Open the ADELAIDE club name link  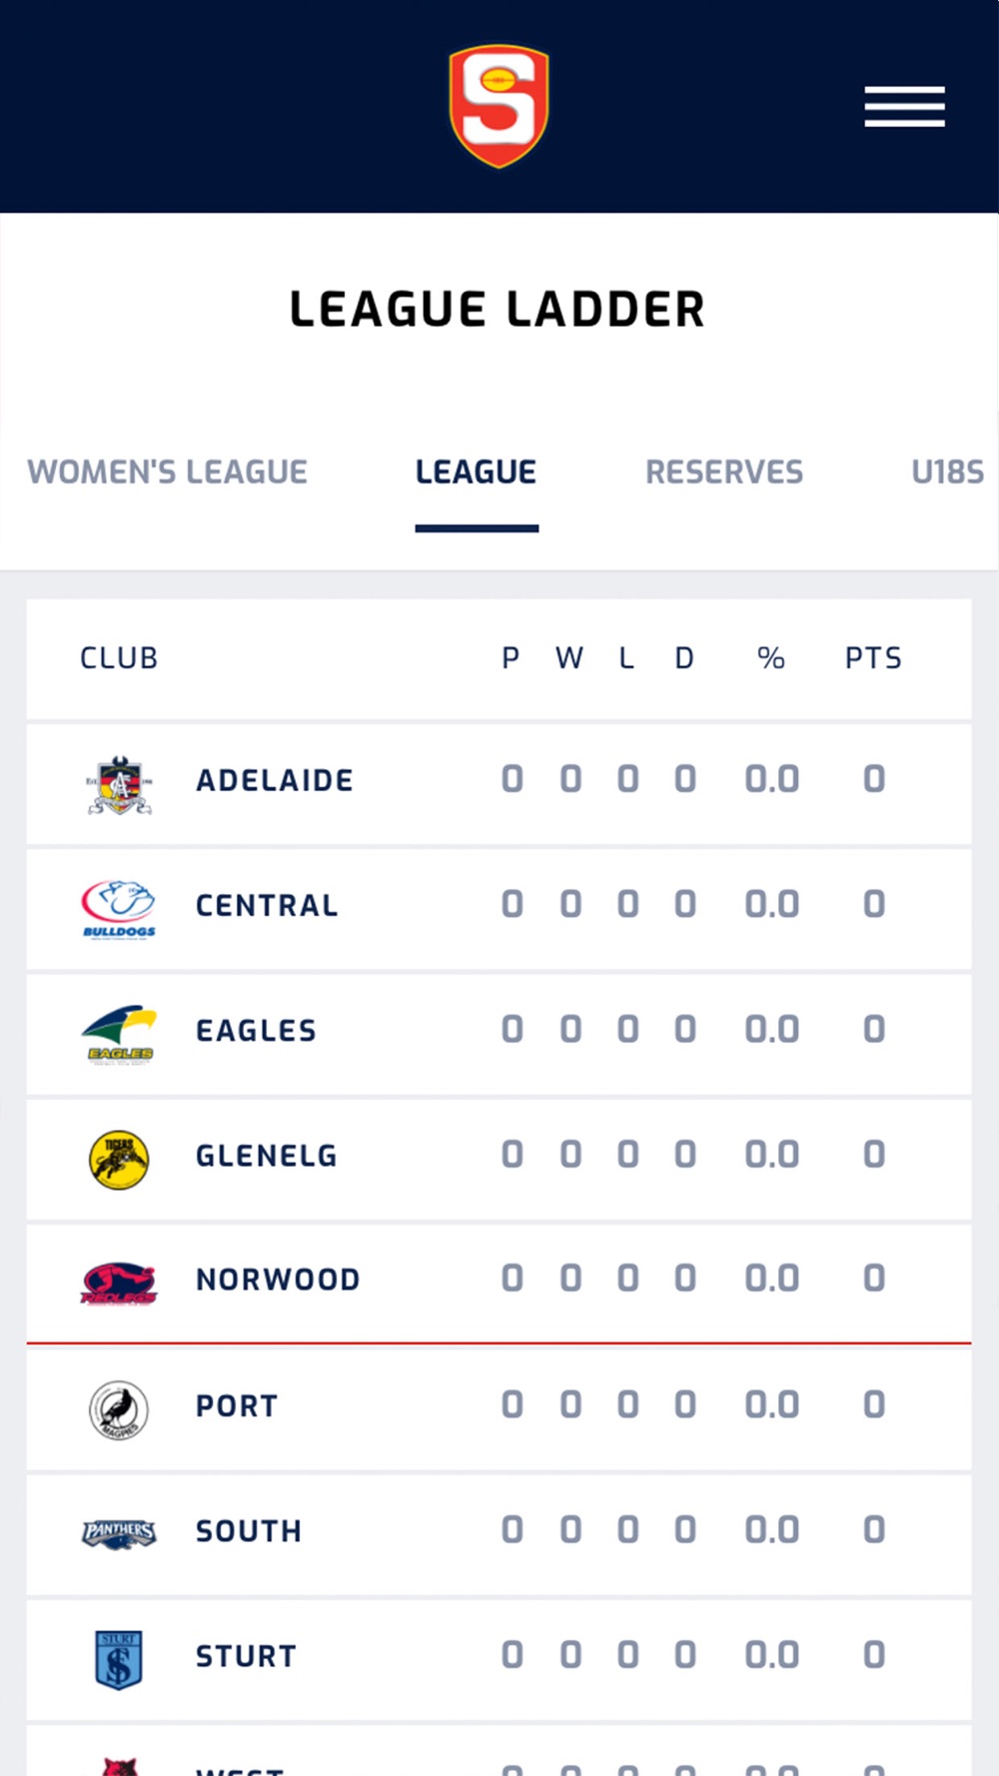coord(275,780)
